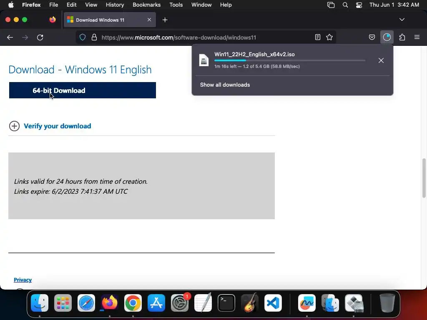
Task: Close the Download Windows 11 tab
Action: [149, 20]
